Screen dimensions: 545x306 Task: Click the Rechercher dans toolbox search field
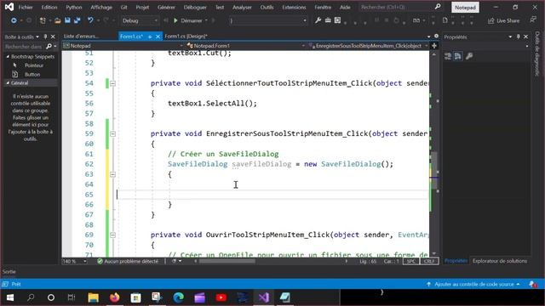23,46
